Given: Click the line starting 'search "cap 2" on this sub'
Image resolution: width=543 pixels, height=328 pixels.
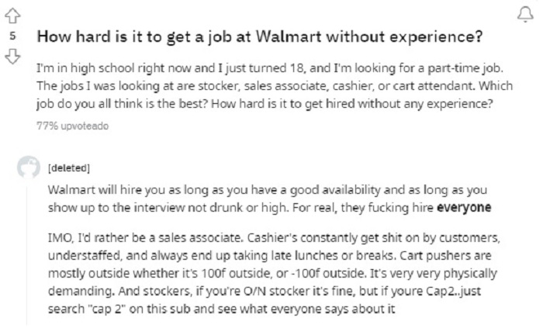Looking at the screenshot, I should 222,309.
